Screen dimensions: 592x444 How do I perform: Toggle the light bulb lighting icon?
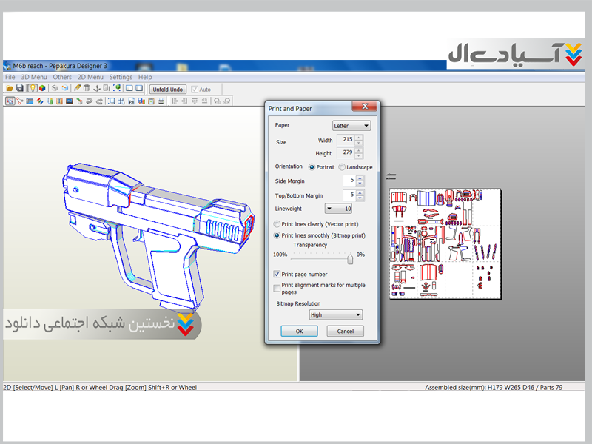click(x=33, y=89)
